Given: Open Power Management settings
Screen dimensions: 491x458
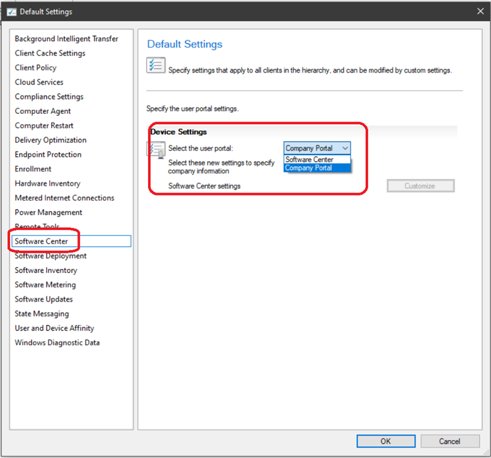Looking at the screenshot, I should pos(48,212).
